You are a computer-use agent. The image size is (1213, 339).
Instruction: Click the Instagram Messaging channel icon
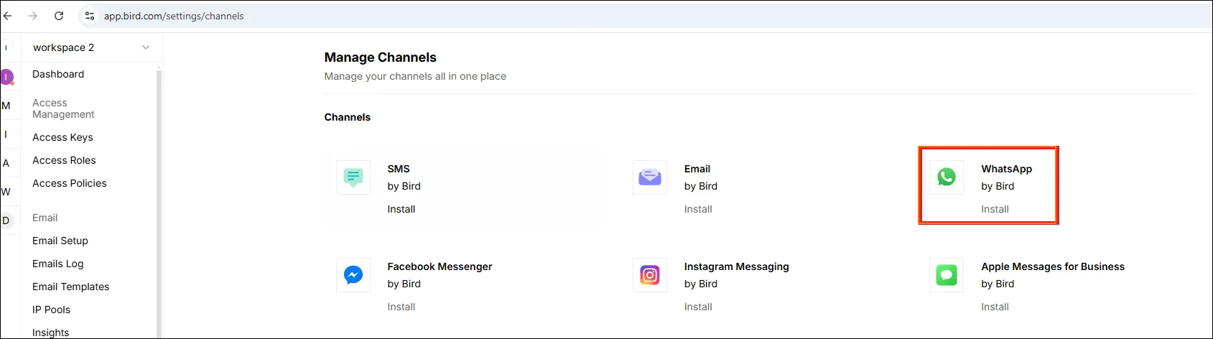click(x=650, y=275)
